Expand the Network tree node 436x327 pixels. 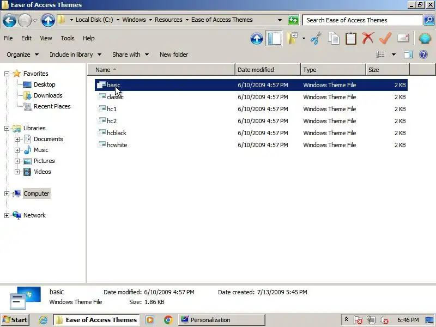(7, 215)
